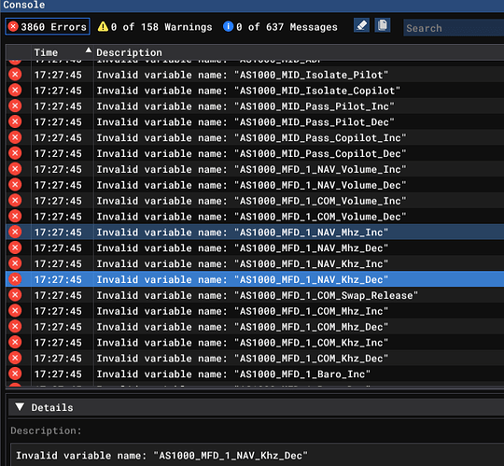Select the AS1000_MFD_1_COM_Mhz_Dec error line
The width and height of the screenshot is (504, 466).
(255, 327)
